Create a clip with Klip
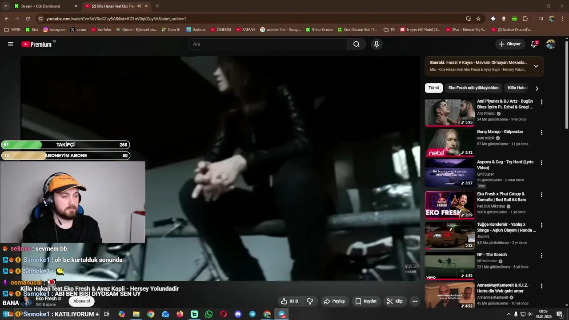This screenshot has height=320, width=569. click(x=395, y=301)
